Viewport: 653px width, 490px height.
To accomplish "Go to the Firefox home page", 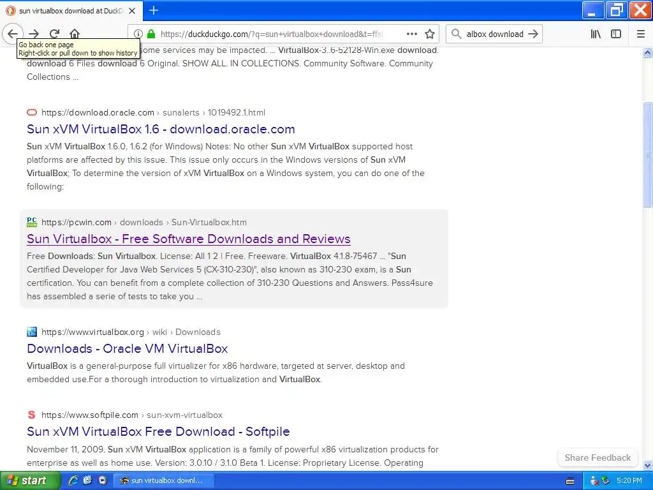I will point(75,34).
